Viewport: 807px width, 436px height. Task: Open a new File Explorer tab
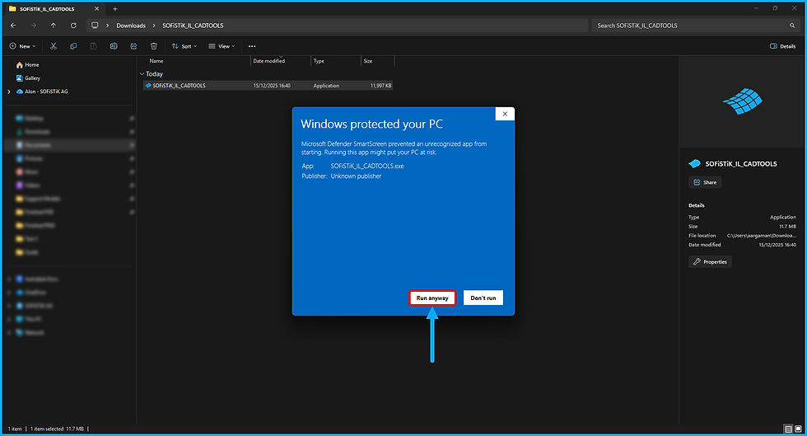tap(115, 9)
